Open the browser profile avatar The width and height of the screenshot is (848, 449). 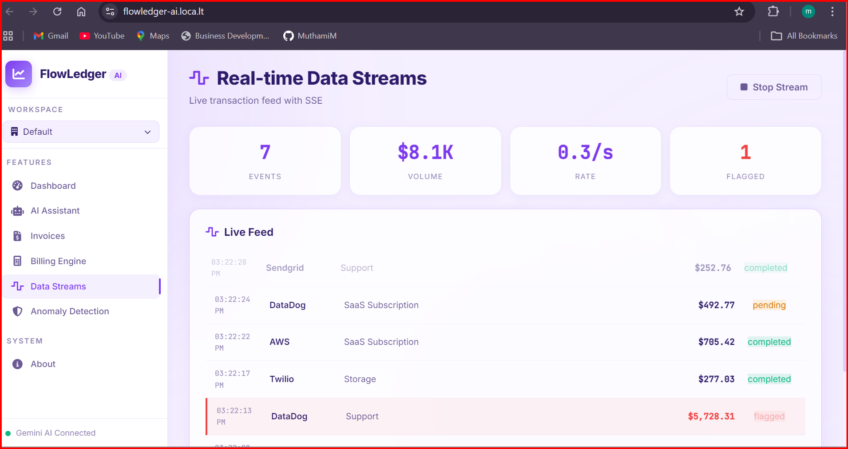point(808,12)
